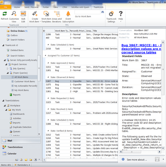Open the Bug 3867 title link
The height and width of the screenshot is (167, 166).
tap(141, 49)
